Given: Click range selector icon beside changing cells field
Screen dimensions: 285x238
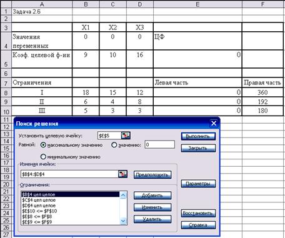Looking at the screenshot, I should pos(122,174).
